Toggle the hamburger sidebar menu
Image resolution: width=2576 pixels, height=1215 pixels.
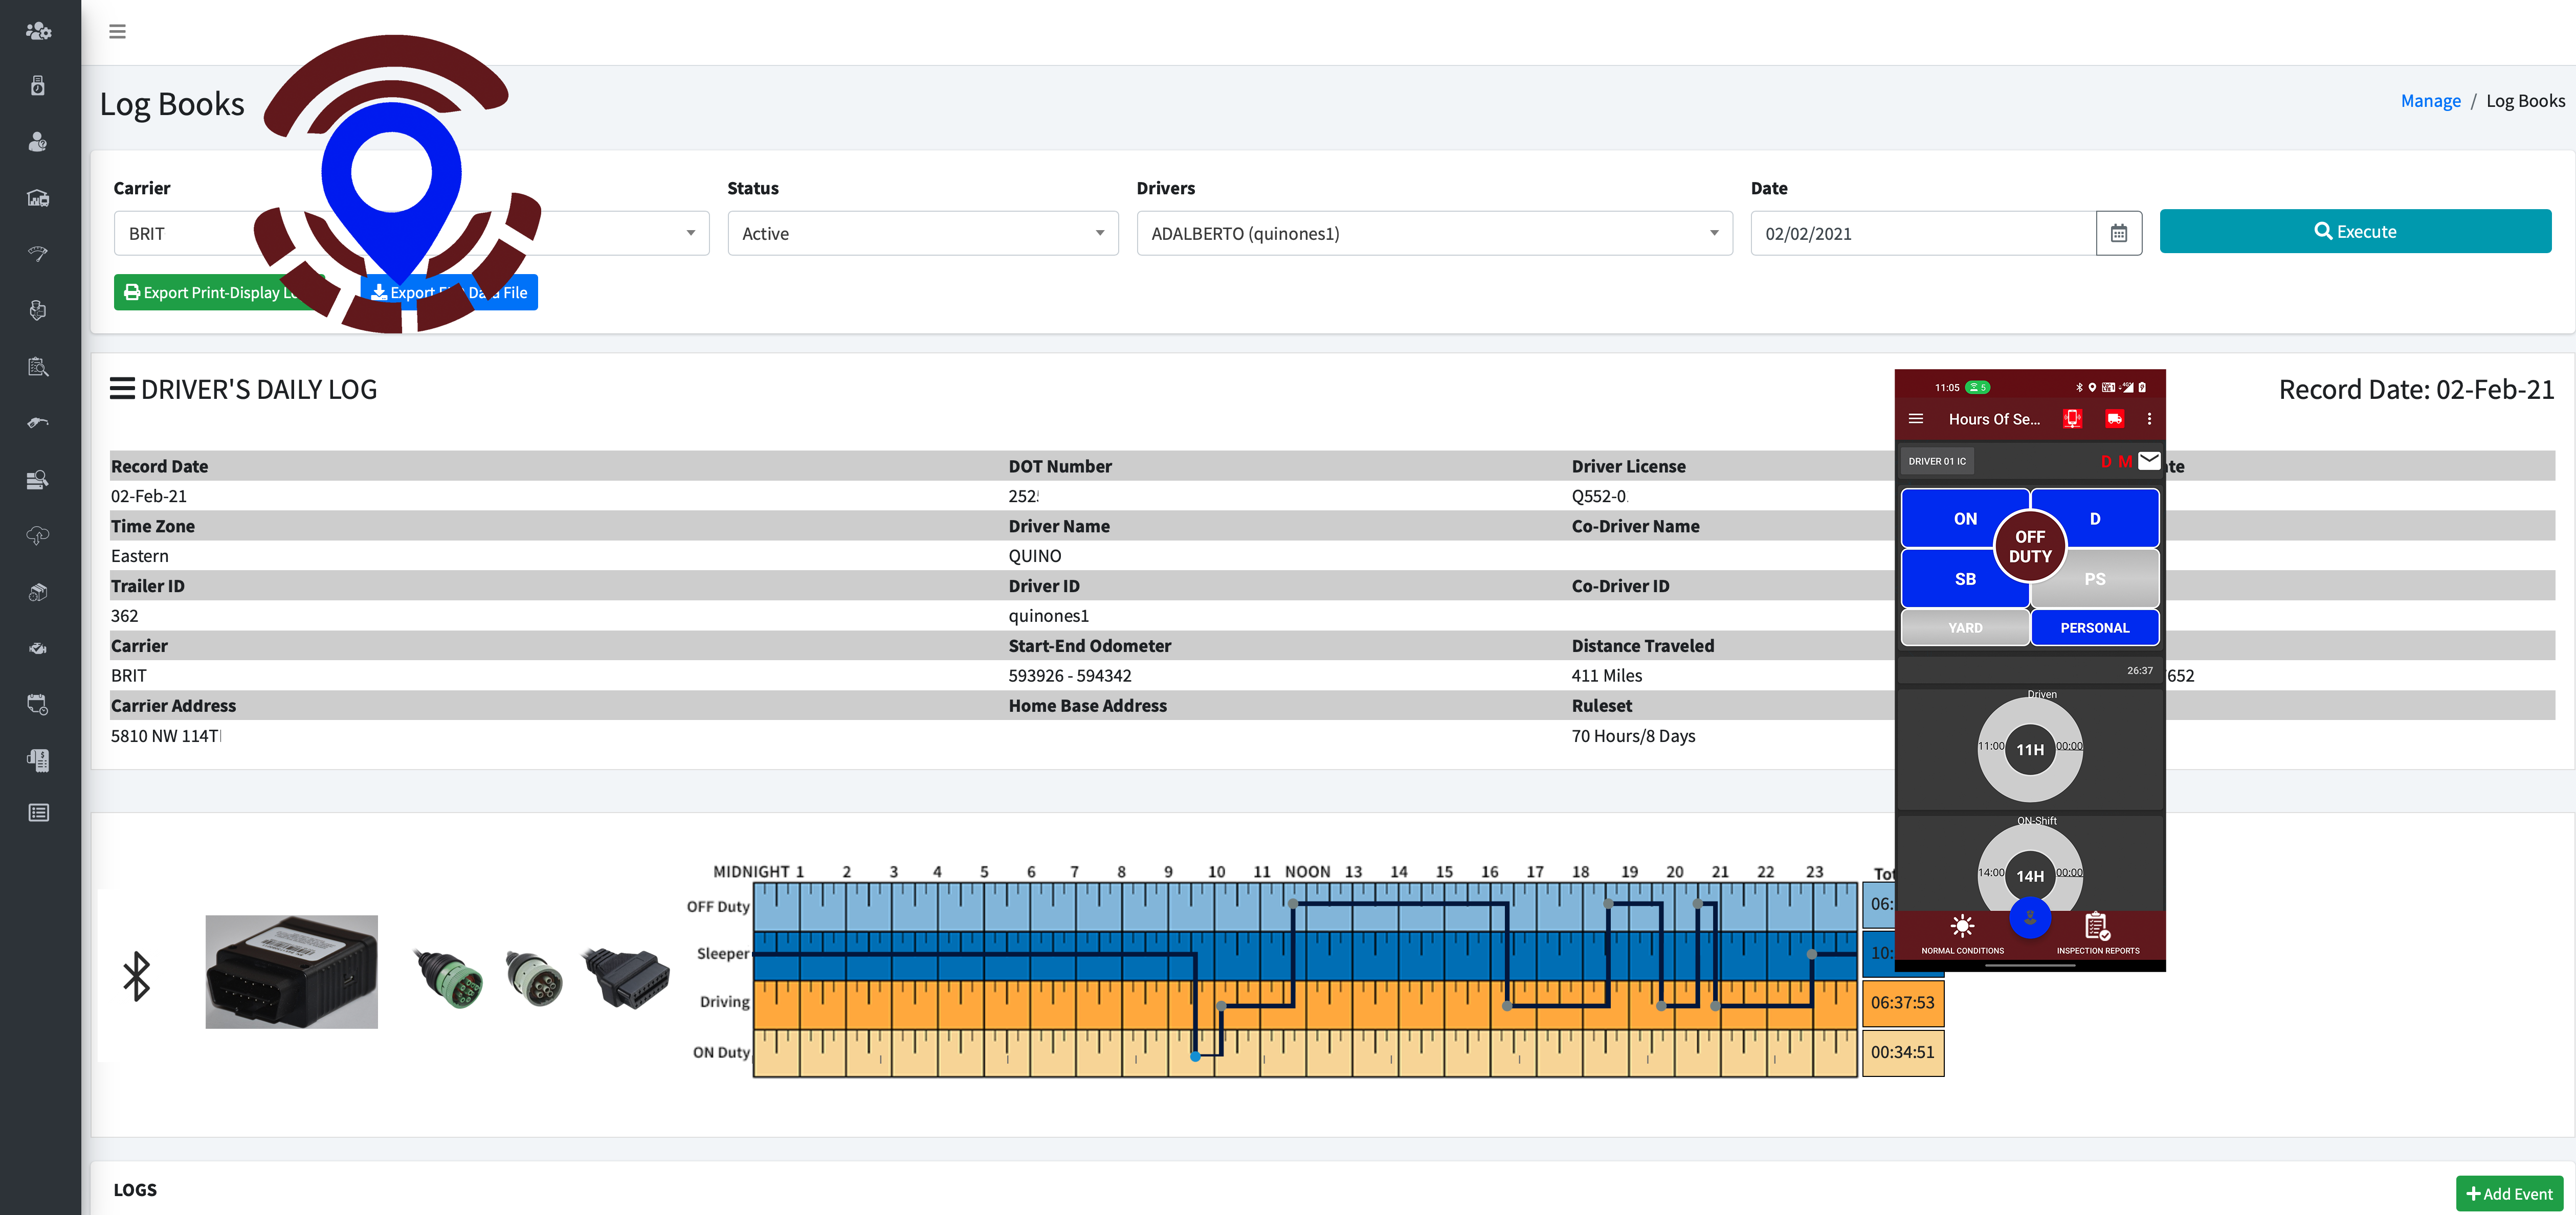[117, 31]
